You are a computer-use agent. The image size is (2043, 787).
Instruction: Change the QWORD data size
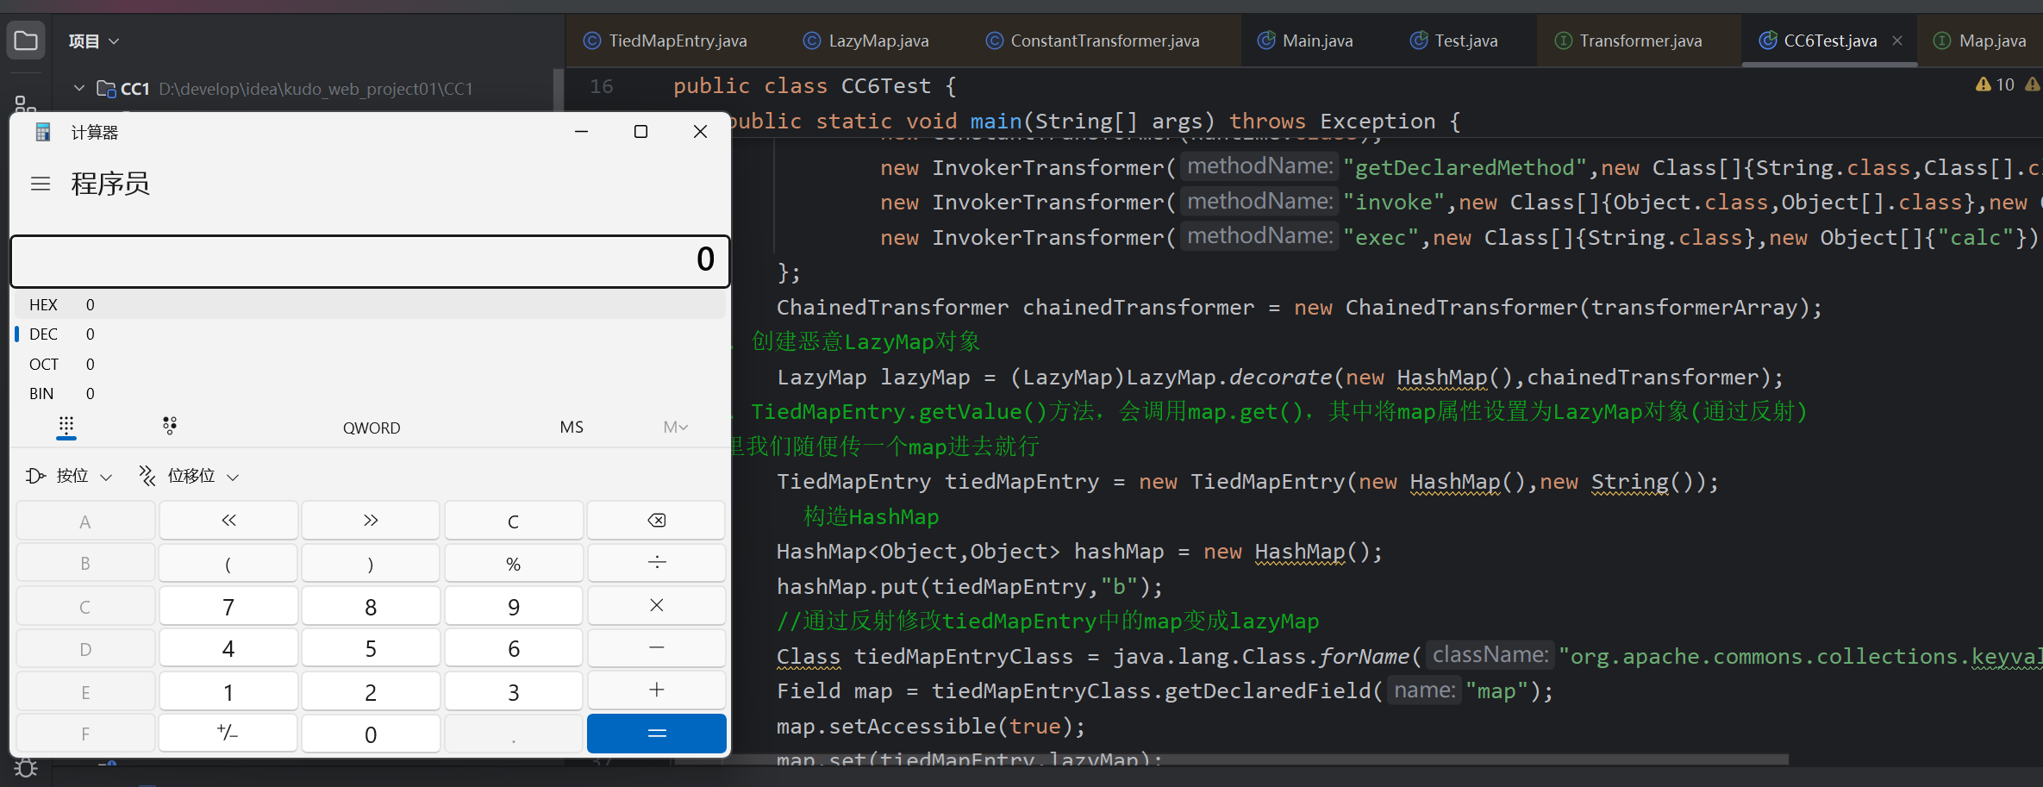click(372, 428)
